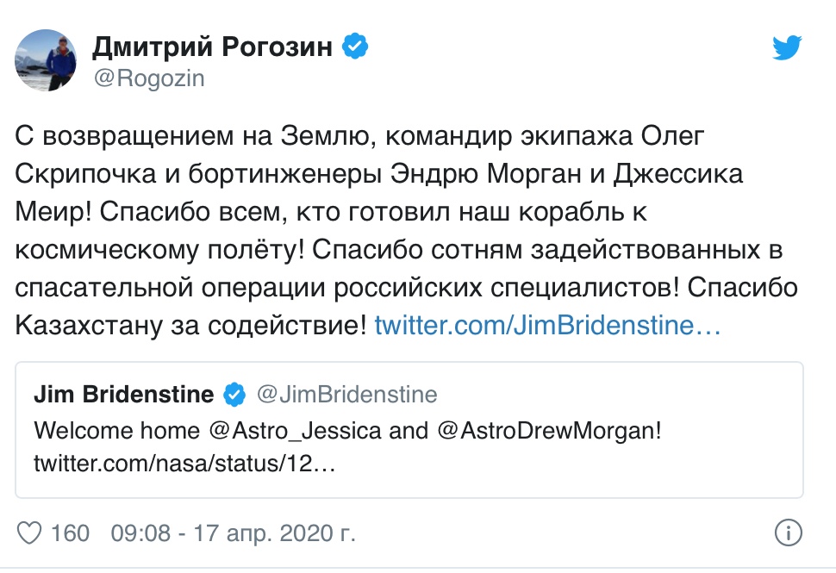Click Дмитрий Рогозин's blue verified badge
Image resolution: width=836 pixels, height=573 pixels.
pos(354,46)
